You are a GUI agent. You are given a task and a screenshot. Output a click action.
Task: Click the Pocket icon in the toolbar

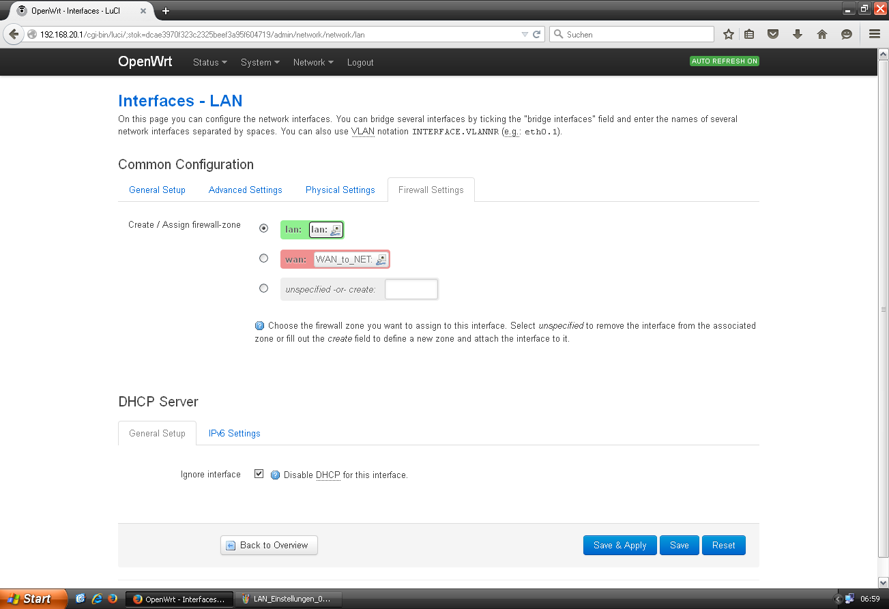pyautogui.click(x=772, y=34)
